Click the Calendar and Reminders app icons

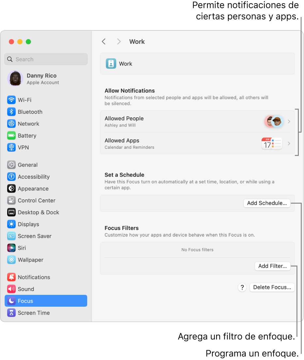pyautogui.click(x=272, y=144)
